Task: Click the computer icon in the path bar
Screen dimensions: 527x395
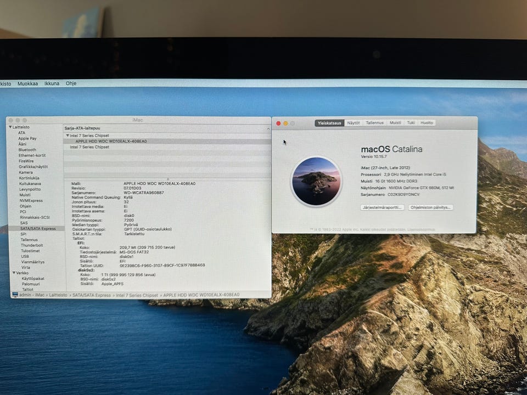Action: [15, 295]
